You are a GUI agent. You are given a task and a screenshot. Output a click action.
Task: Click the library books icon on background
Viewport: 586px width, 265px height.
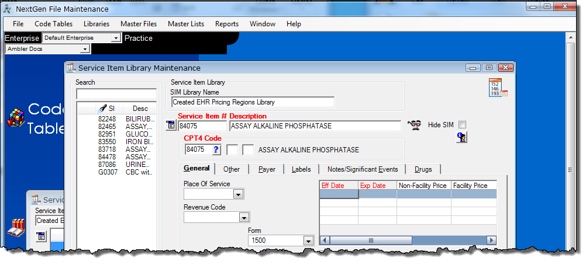point(16,227)
